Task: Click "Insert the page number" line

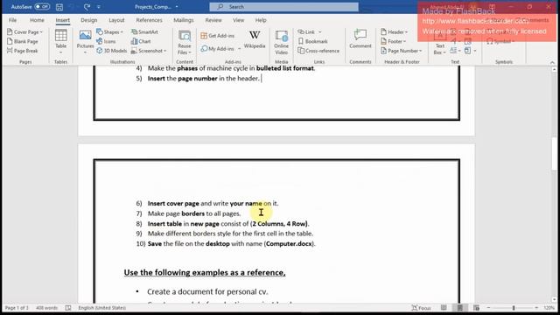Action: pyautogui.click(x=204, y=78)
